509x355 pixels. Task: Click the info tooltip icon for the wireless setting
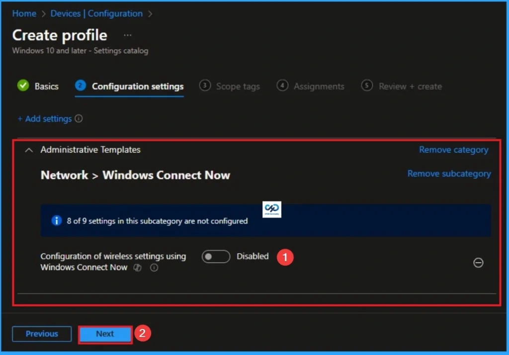[154, 267]
